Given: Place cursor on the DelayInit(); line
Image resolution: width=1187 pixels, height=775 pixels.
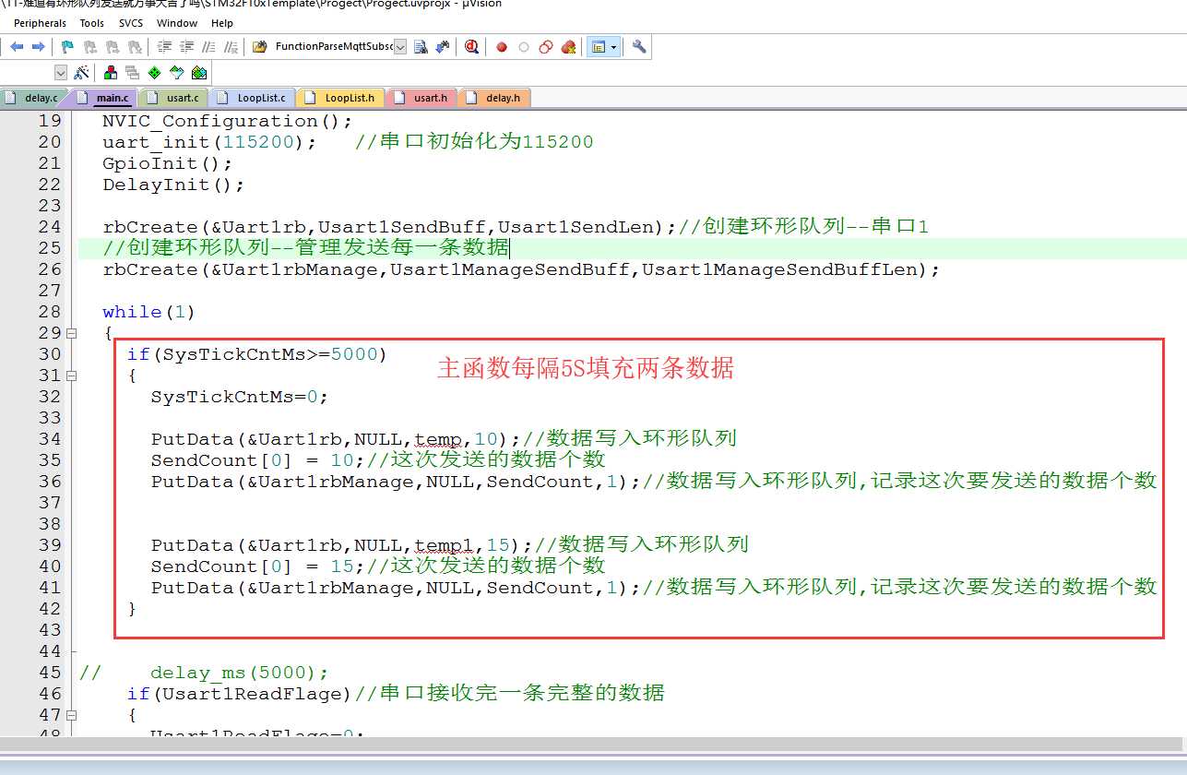Looking at the screenshot, I should point(173,185).
